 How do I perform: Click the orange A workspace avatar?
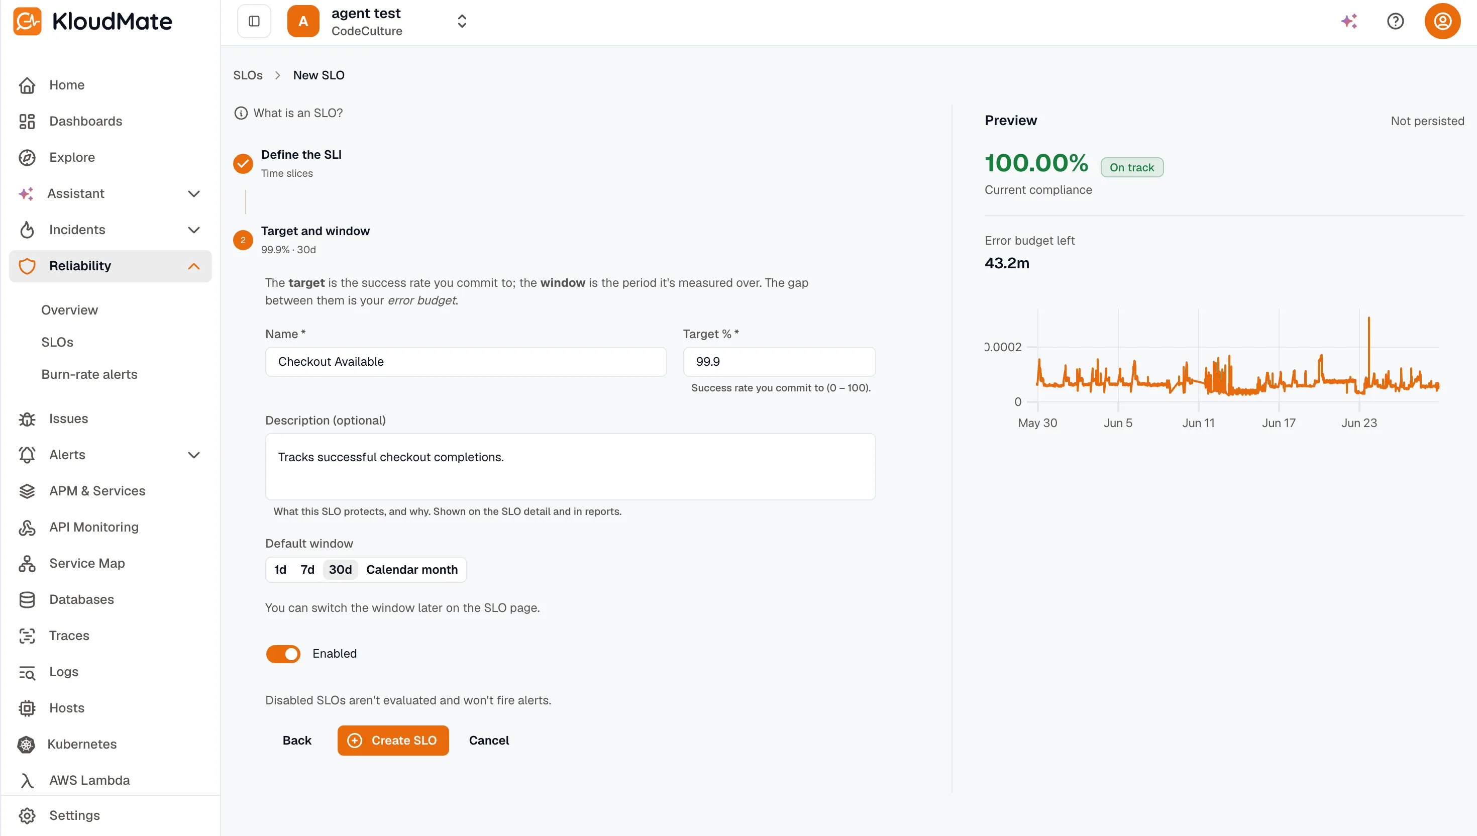(x=303, y=21)
